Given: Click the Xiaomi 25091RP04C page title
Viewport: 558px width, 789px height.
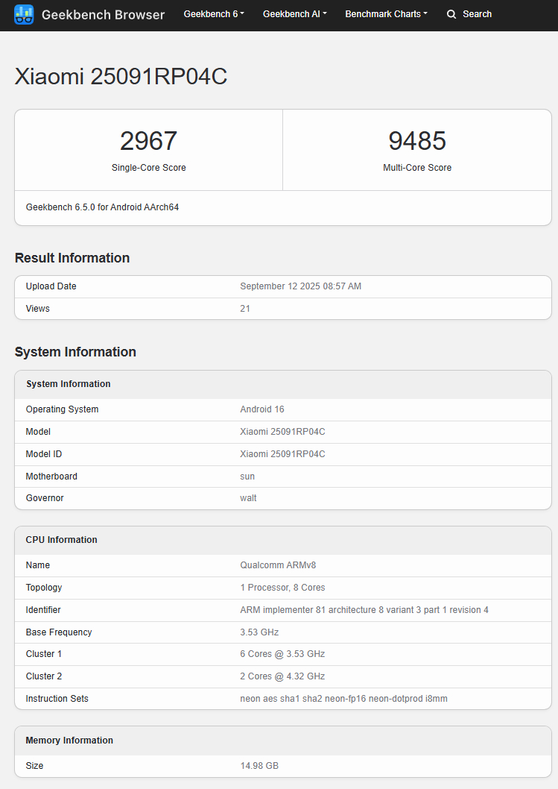Looking at the screenshot, I should pyautogui.click(x=121, y=77).
